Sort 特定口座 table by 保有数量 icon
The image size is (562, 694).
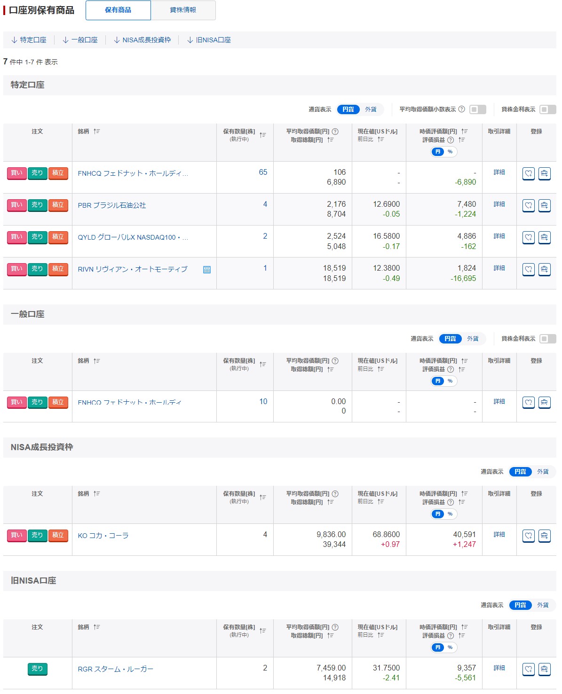(x=262, y=135)
